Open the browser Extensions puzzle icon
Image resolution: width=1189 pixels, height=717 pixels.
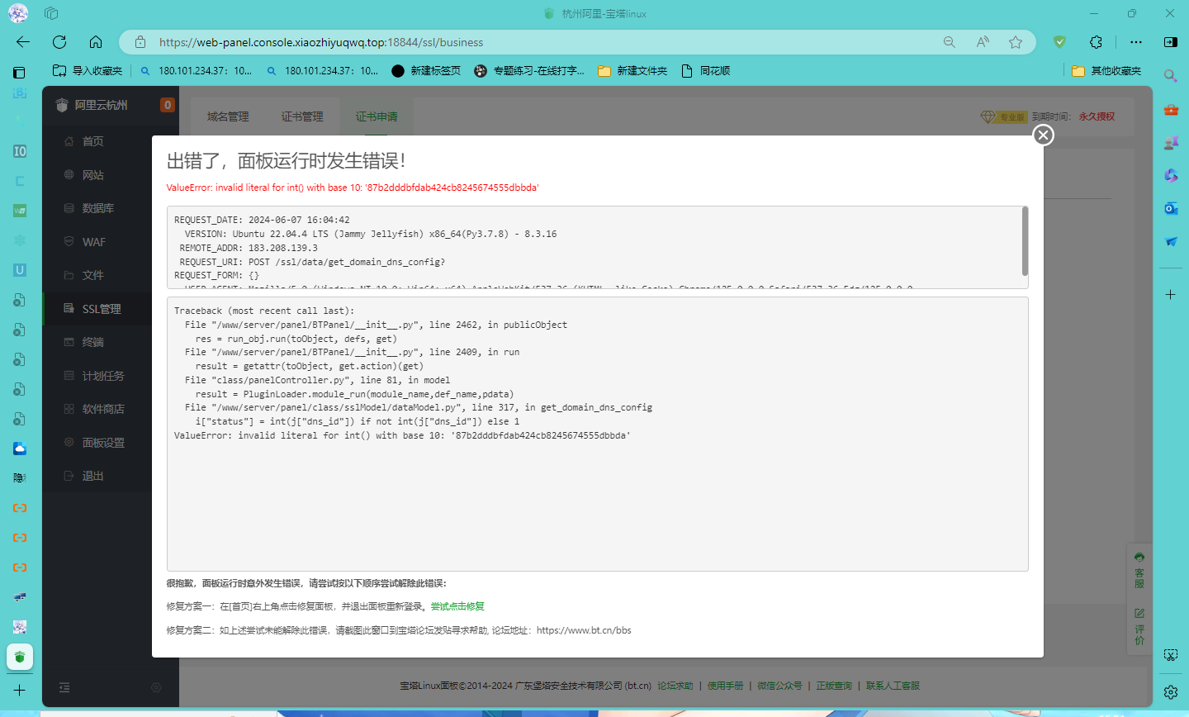tap(1096, 42)
